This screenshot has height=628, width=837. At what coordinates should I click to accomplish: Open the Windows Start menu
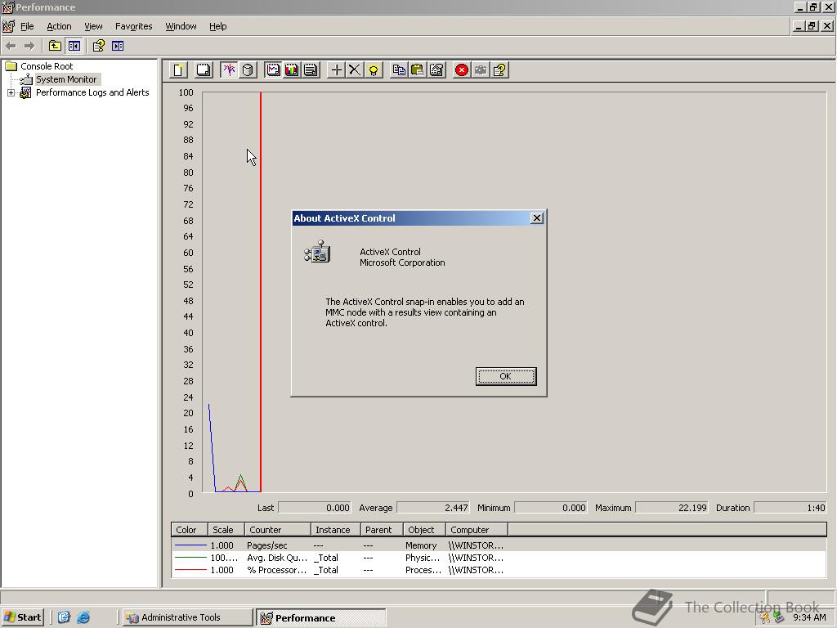pyautogui.click(x=22, y=617)
